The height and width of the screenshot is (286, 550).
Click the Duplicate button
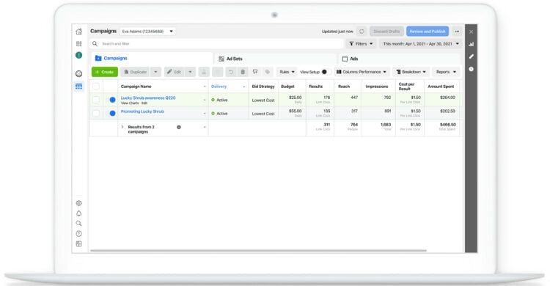point(135,72)
